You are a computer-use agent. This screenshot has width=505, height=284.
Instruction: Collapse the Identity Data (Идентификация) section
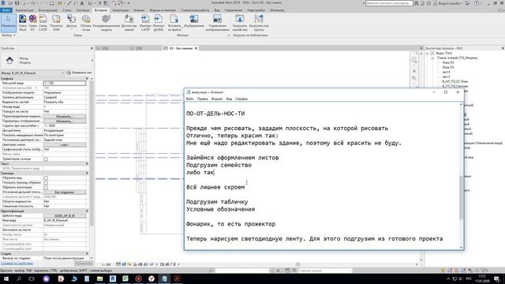87,211
